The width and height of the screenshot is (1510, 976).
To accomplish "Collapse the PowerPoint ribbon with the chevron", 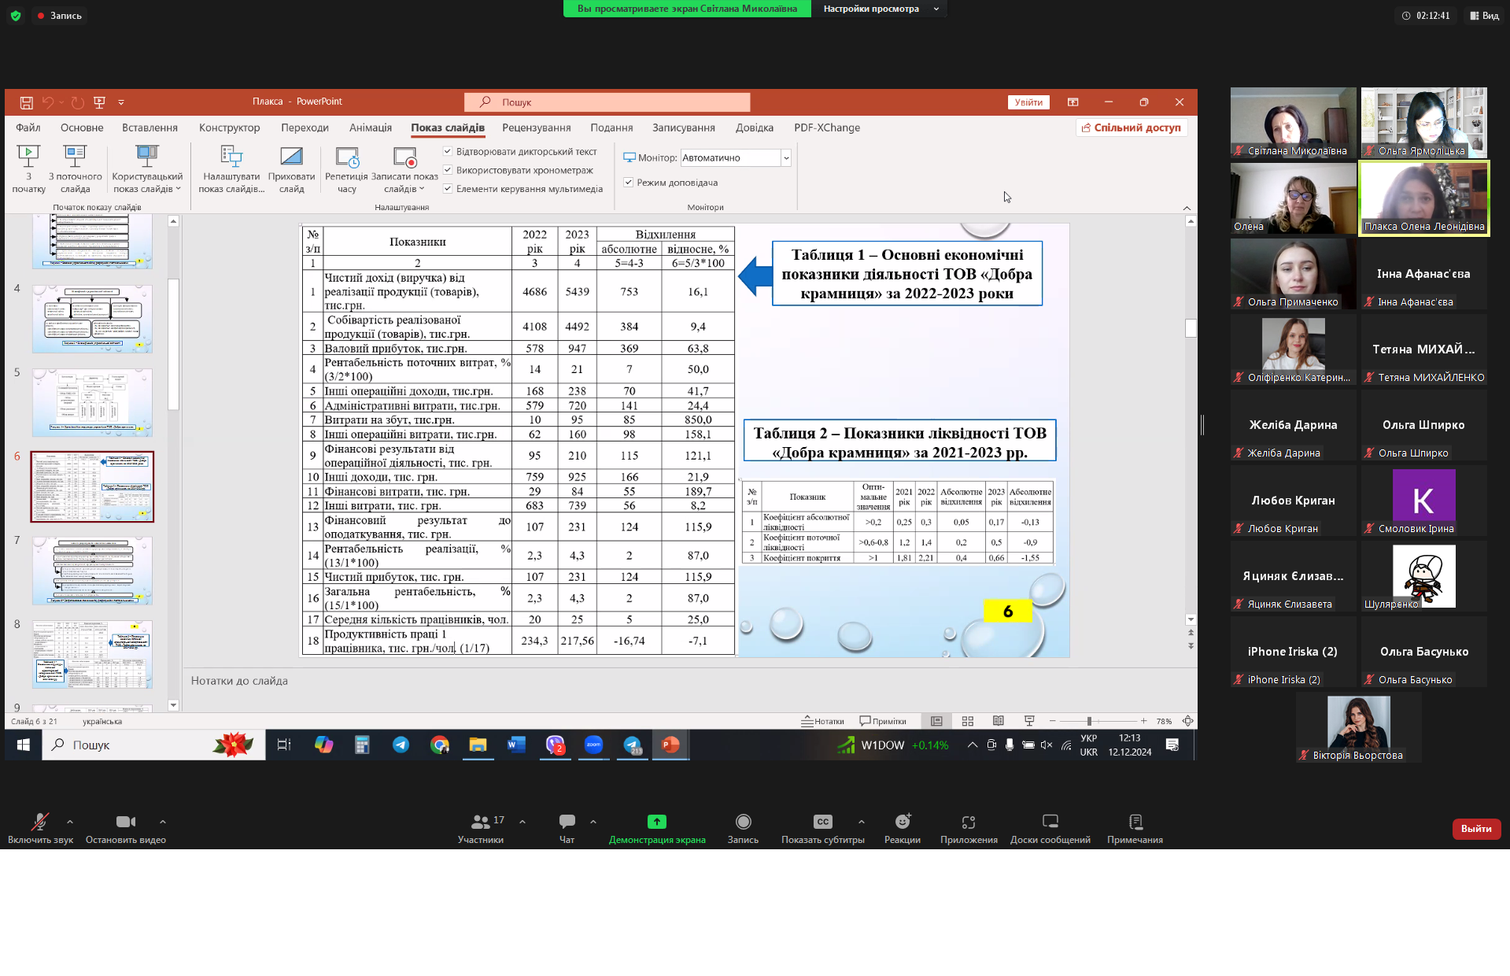I will (1187, 208).
